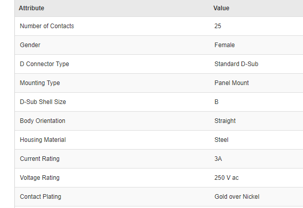Viewport: 303px width, 208px height.
Task: Click the 3A current rating value
Action: [218, 158]
